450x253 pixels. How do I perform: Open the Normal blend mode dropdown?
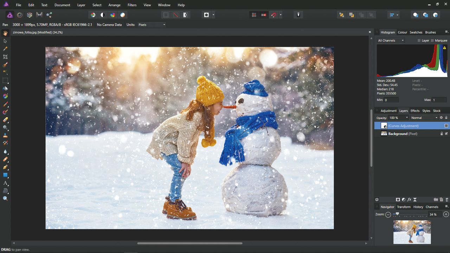coord(424,118)
